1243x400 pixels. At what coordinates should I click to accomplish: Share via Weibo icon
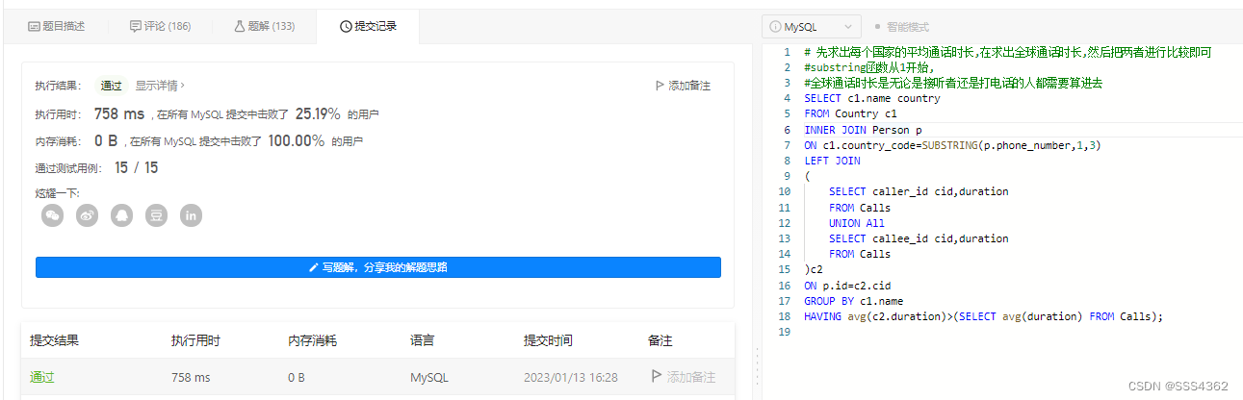click(88, 215)
